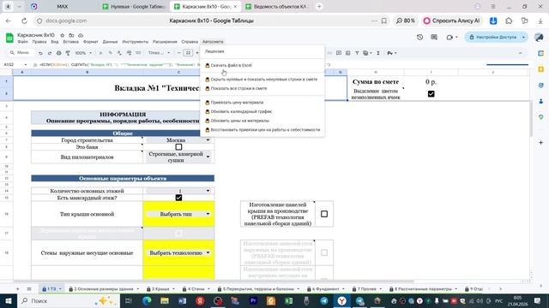The height and width of the screenshot is (308, 549).
Task: Open Google Keep in side panel
Action: (541, 69)
